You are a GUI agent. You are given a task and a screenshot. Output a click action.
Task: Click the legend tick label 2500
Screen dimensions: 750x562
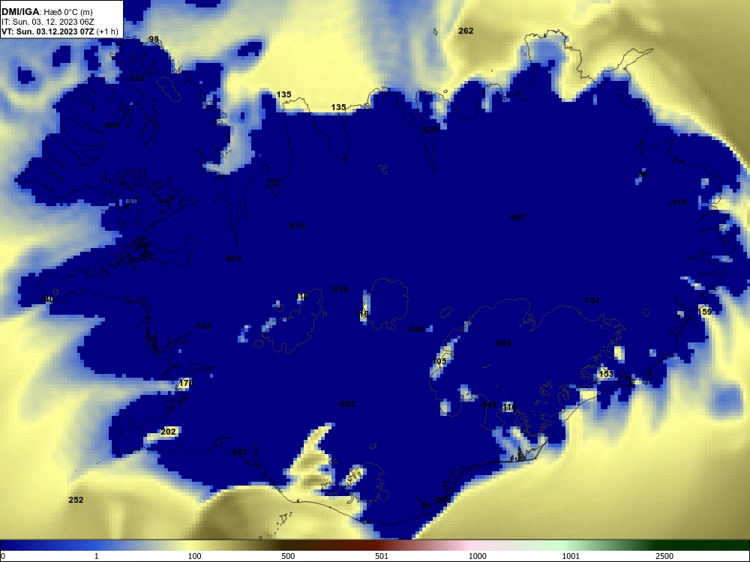coord(664,556)
